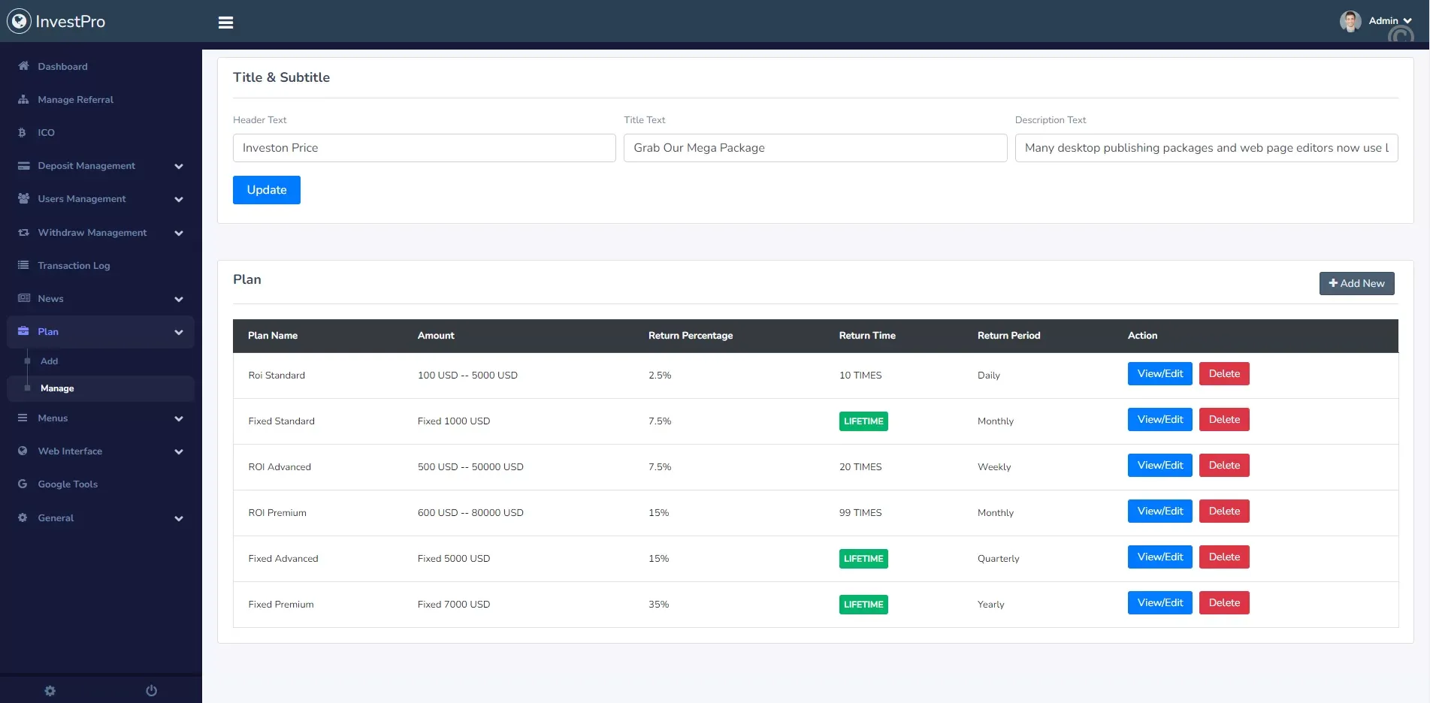This screenshot has height=703, width=1430.
Task: Click the Add New plan button
Action: (1356, 283)
